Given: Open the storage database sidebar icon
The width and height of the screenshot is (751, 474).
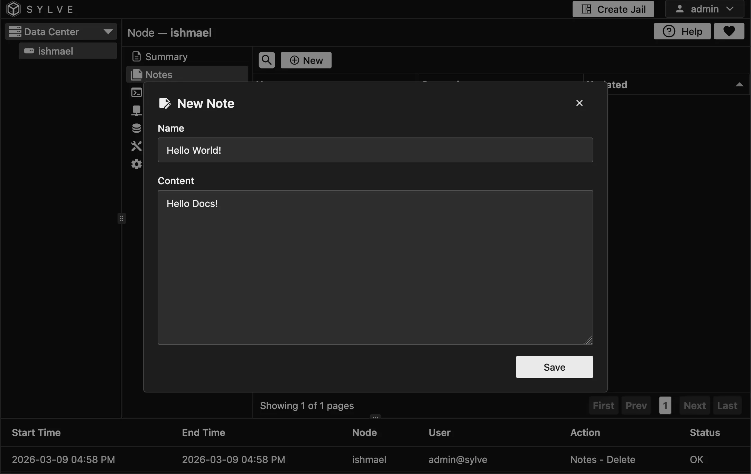Looking at the screenshot, I should tap(137, 128).
